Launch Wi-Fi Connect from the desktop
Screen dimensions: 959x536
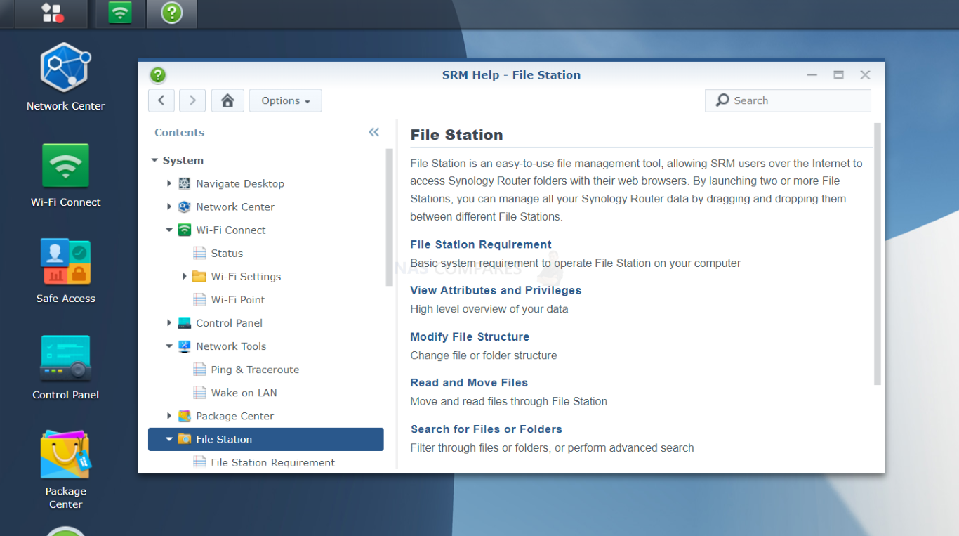[x=65, y=175]
